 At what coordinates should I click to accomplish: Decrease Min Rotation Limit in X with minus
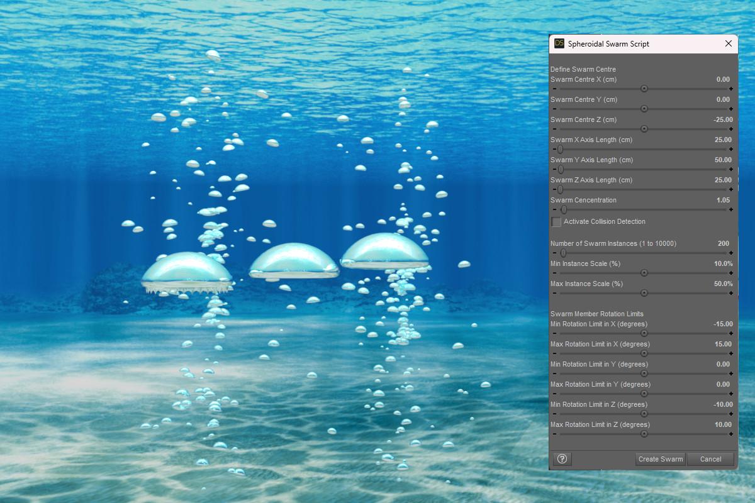click(x=554, y=333)
